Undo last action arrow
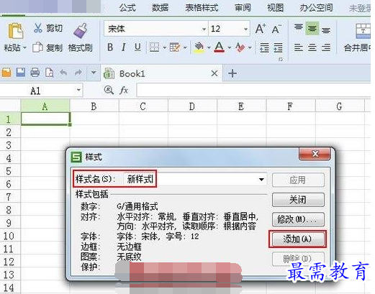 (63, 73)
